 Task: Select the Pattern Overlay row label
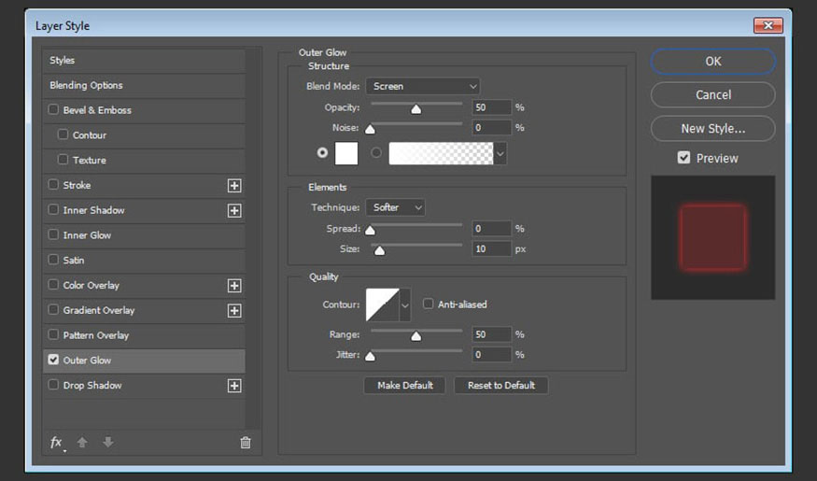tap(96, 335)
